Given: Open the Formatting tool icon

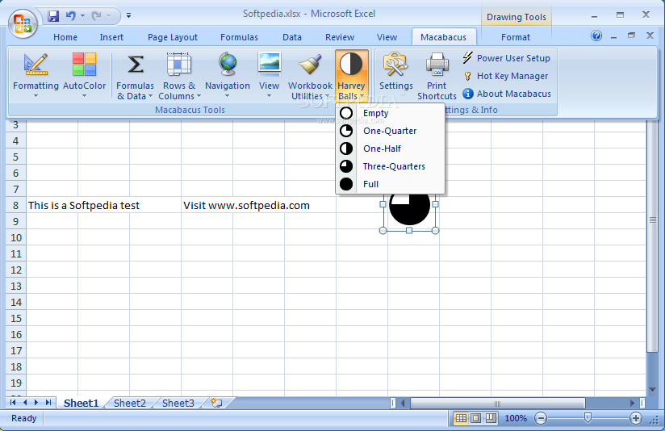Looking at the screenshot, I should tap(36, 64).
